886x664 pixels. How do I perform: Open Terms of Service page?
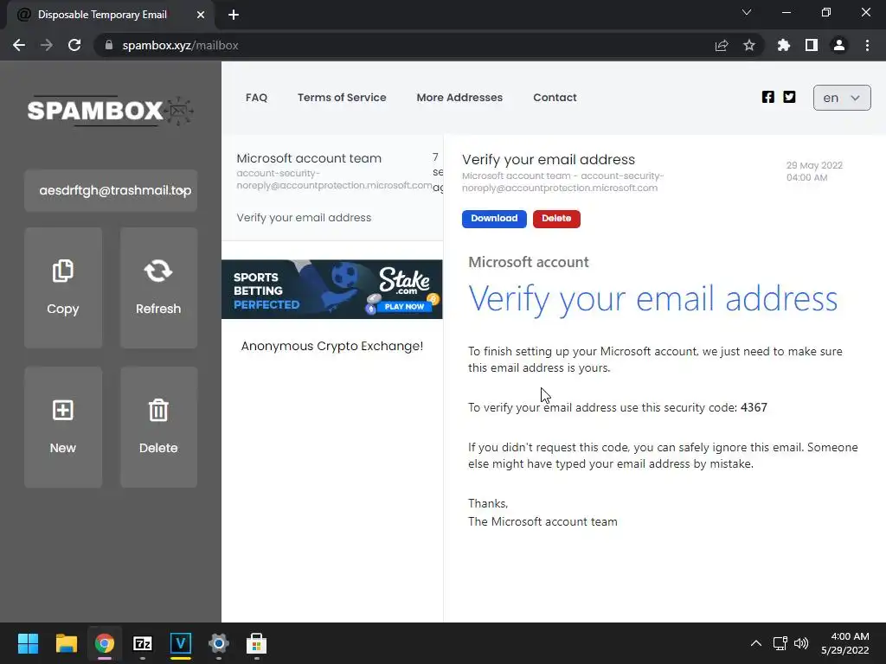342,97
